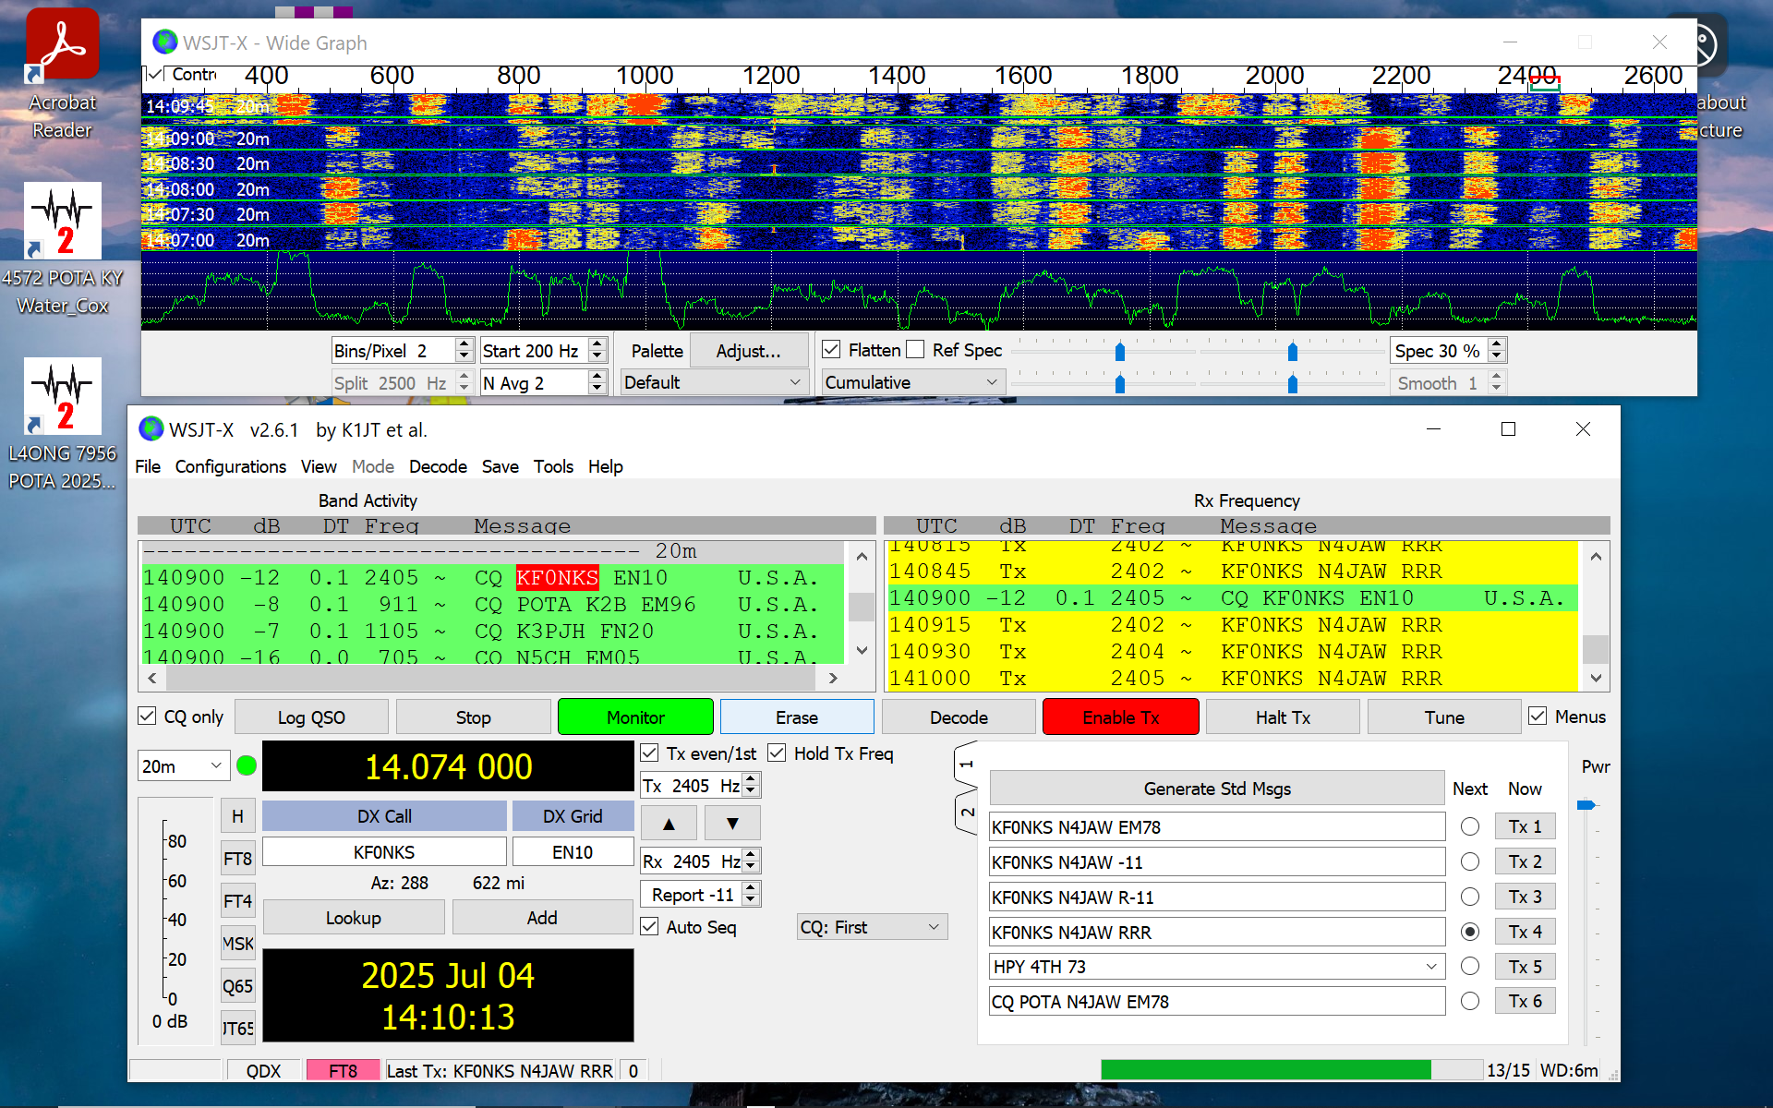The image size is (1773, 1108).
Task: Select the FT4 mode button
Action: tap(237, 901)
